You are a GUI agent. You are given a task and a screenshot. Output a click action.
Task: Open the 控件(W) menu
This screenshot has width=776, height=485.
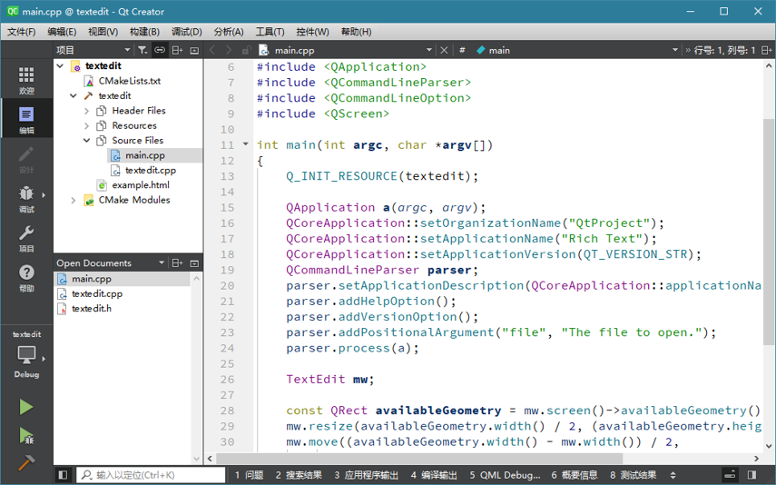click(312, 32)
